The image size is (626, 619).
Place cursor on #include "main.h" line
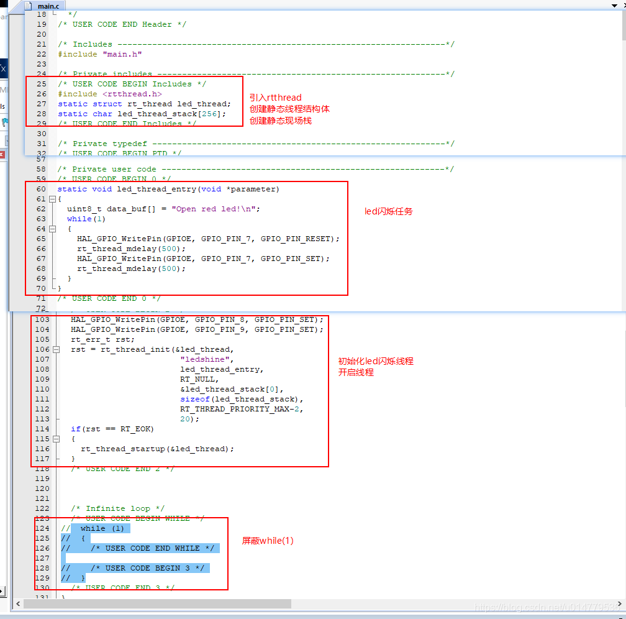pyautogui.click(x=100, y=54)
